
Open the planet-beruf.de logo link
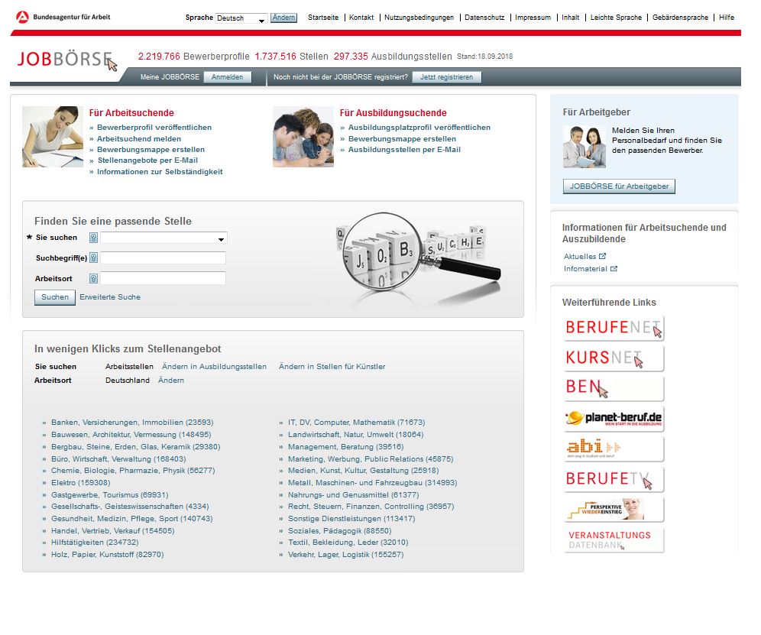point(614,419)
